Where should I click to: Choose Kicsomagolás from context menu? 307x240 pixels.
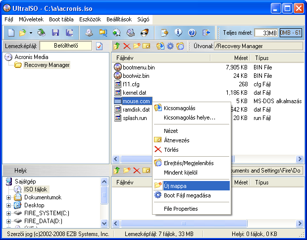192,108
